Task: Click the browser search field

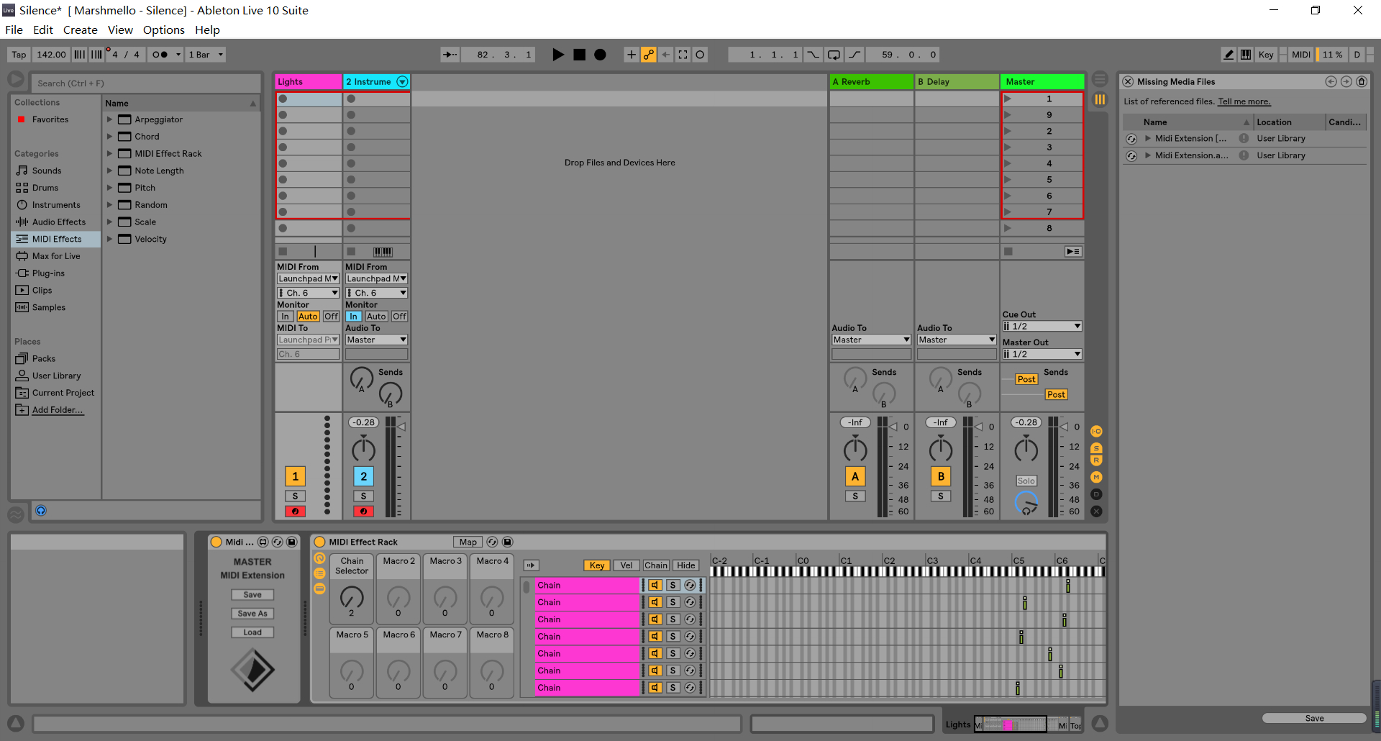Action: [x=147, y=83]
